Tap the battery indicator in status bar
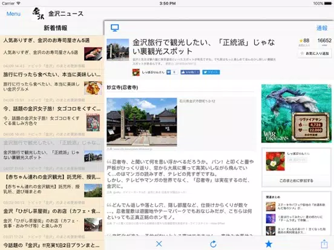334x250 pixels. click(x=327, y=4)
